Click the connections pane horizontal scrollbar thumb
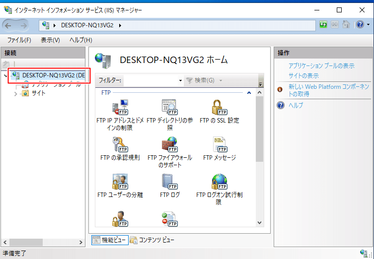Screen dimensions: 374x259 [26, 242]
